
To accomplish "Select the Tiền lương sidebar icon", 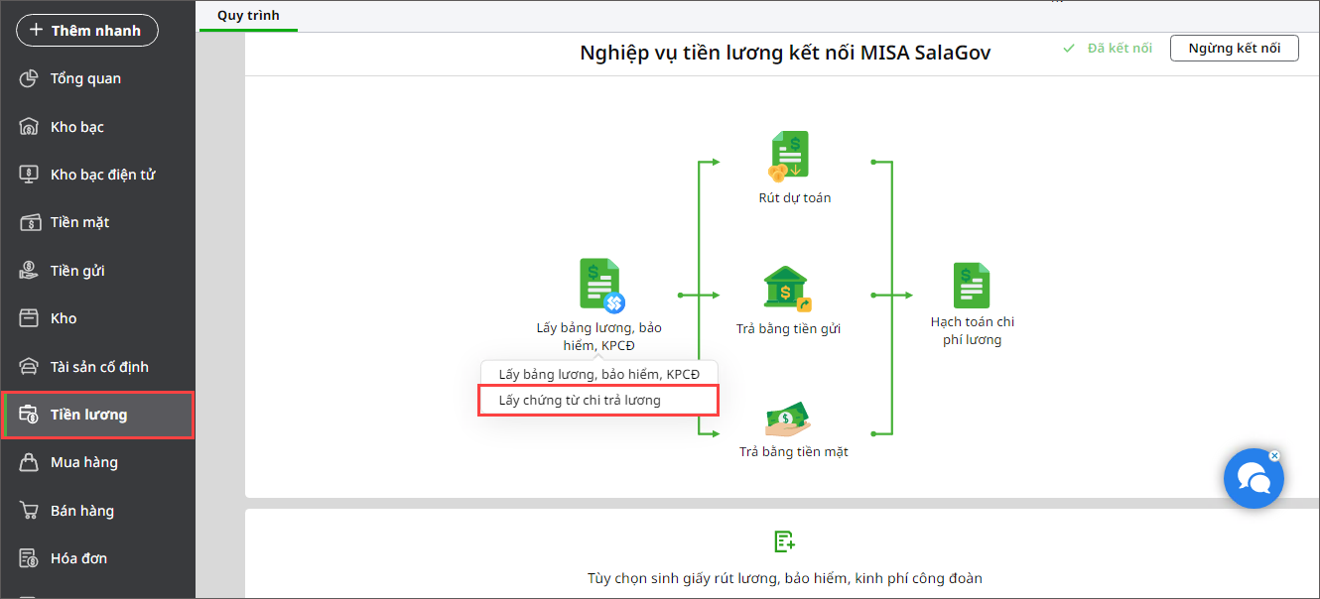I will click(30, 415).
